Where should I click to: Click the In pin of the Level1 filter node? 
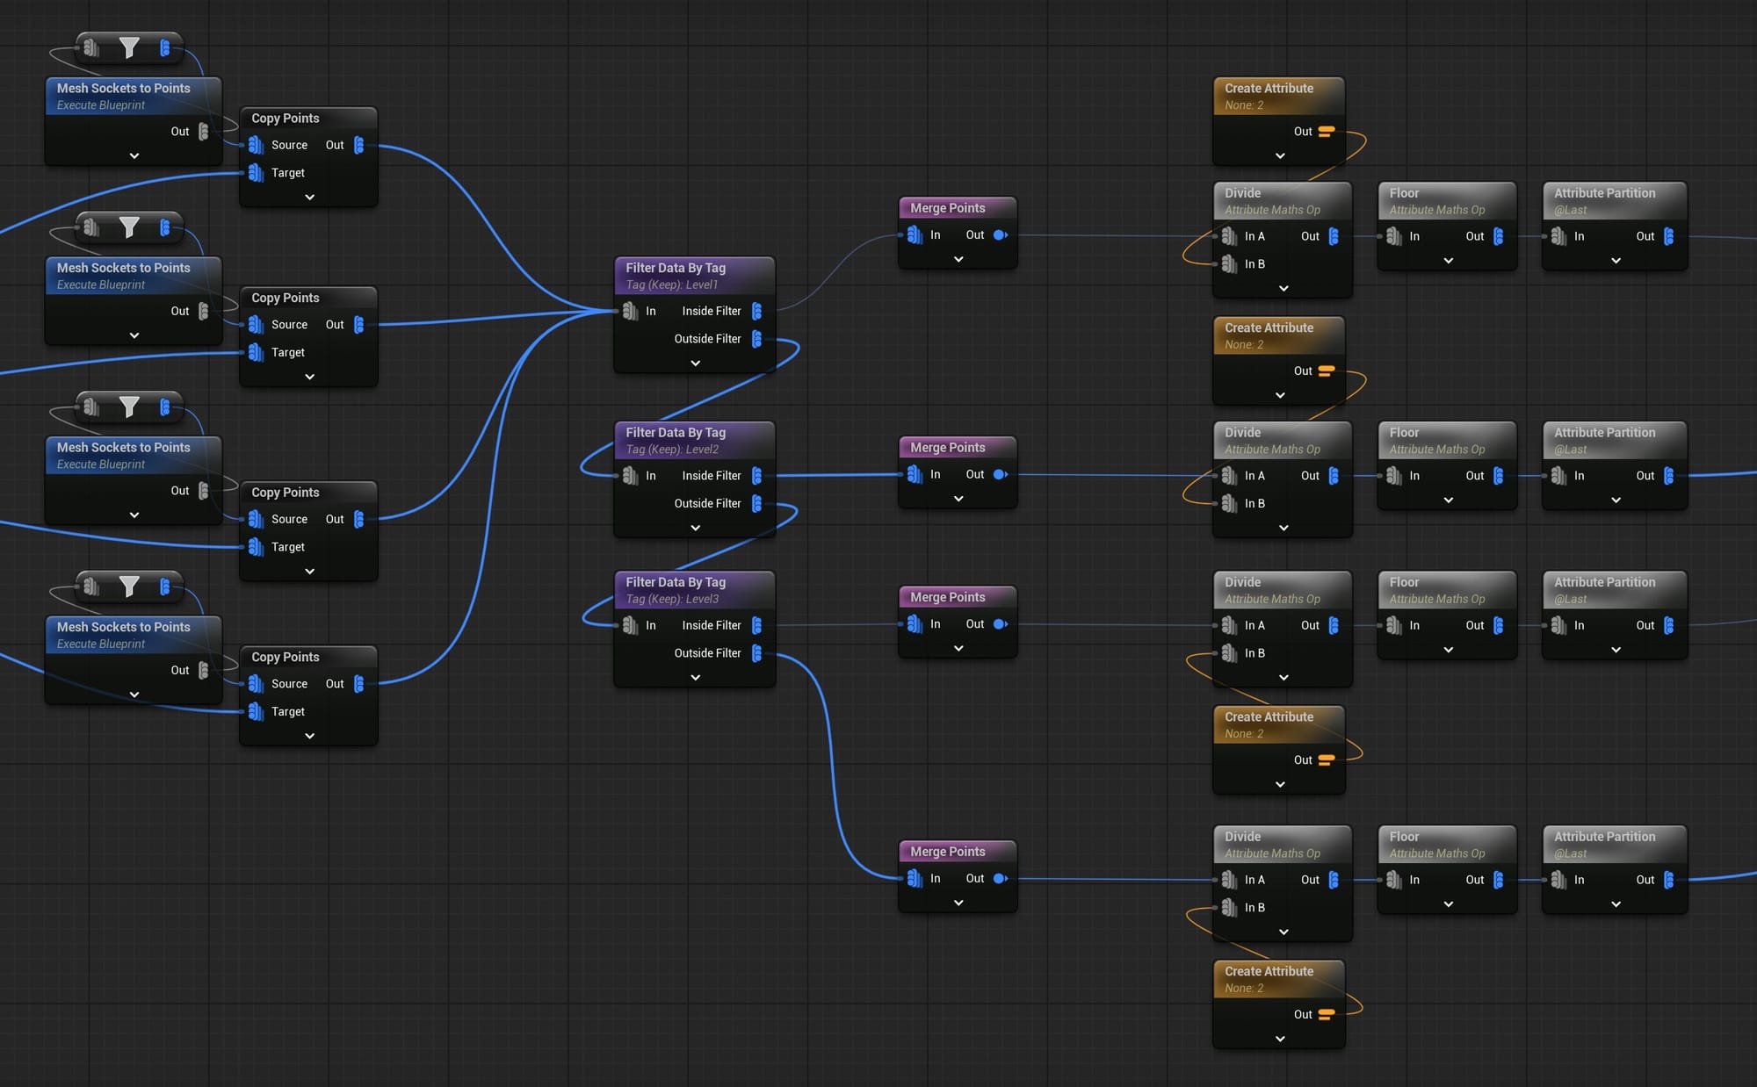(x=630, y=311)
